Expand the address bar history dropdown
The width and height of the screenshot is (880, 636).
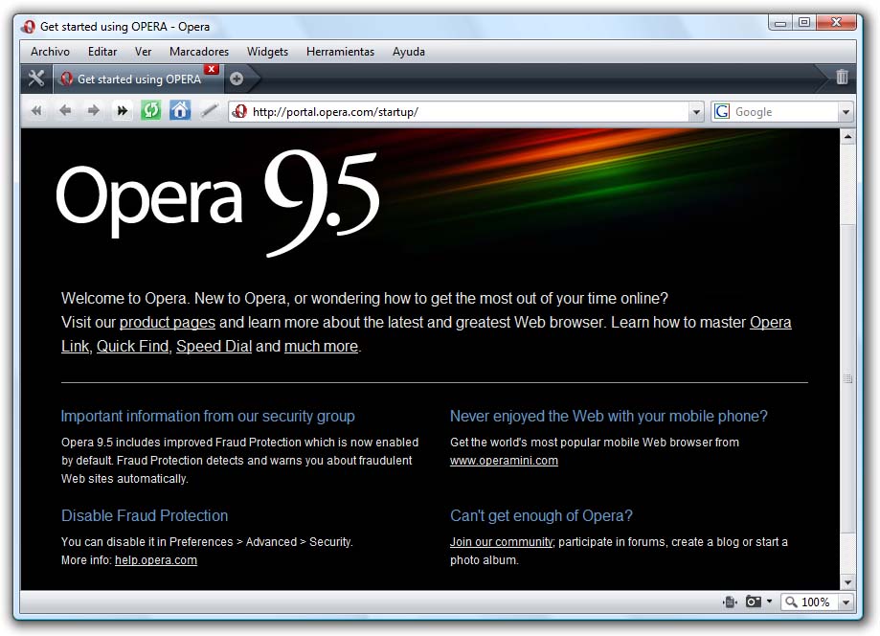696,112
